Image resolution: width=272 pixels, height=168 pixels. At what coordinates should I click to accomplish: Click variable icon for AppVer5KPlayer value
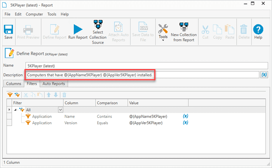pyautogui.click(x=185, y=123)
